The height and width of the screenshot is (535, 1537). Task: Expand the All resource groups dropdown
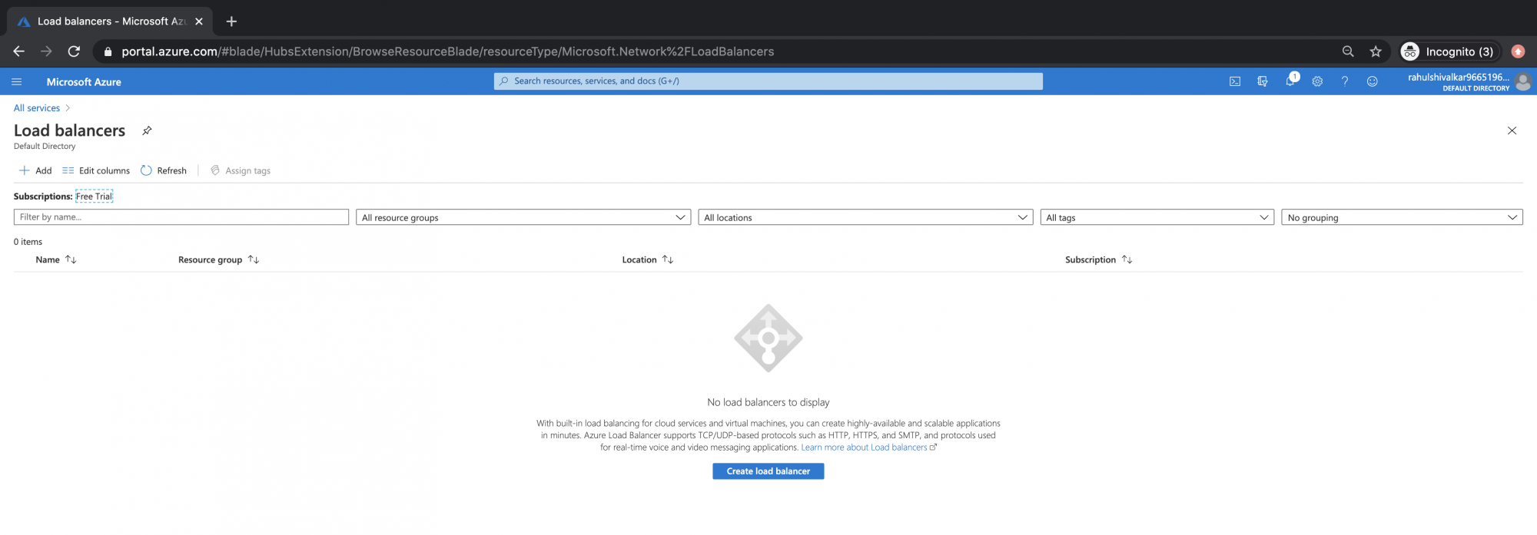(523, 218)
